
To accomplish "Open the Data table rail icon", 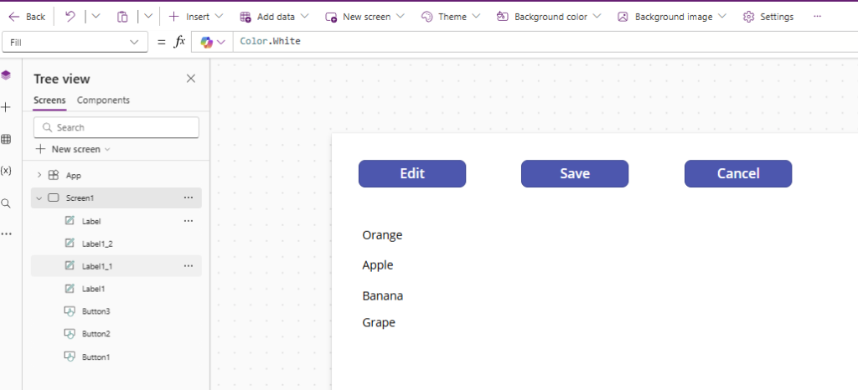I will [x=6, y=139].
